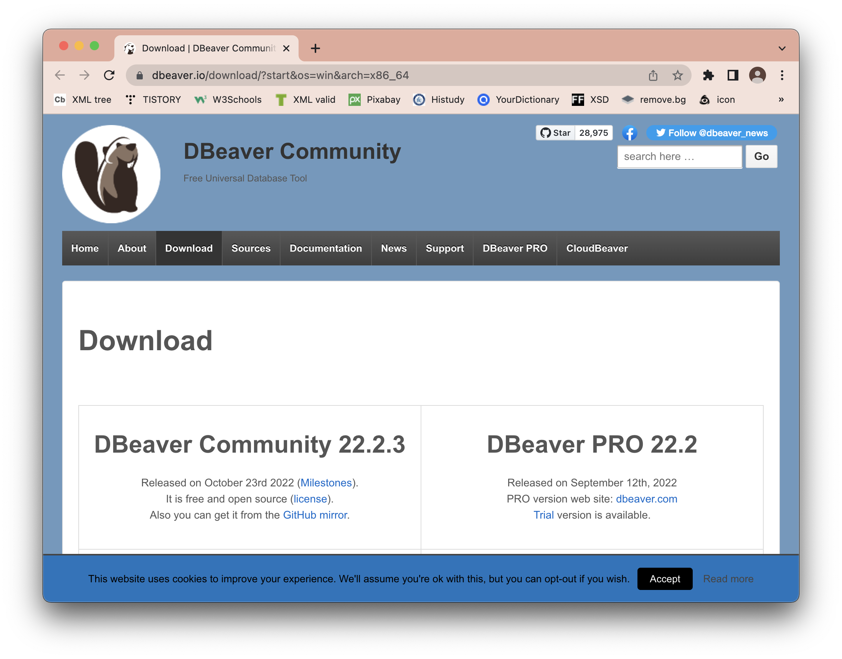Click the browser forward arrow

(84, 75)
